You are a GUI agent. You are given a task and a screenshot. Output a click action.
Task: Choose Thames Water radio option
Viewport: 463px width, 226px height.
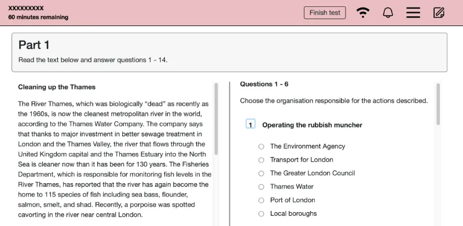click(x=262, y=187)
